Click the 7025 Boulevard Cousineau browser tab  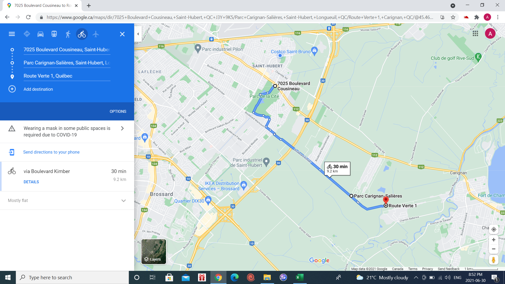pos(42,6)
